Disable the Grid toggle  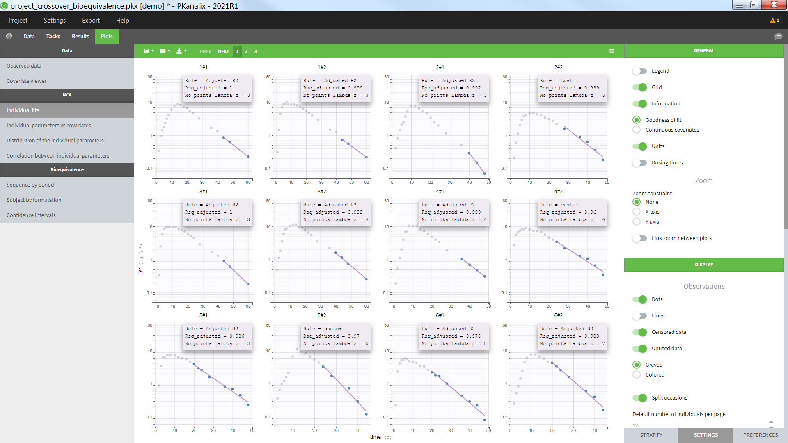(639, 87)
